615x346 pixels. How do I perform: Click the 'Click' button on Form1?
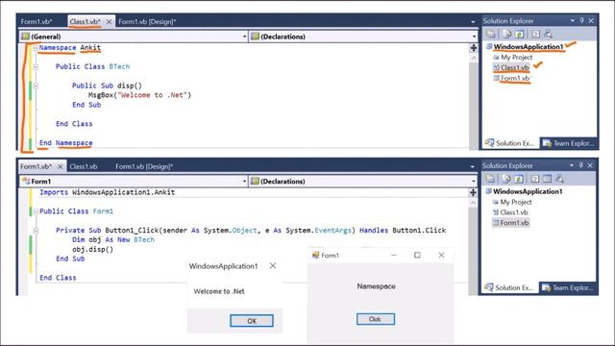point(376,319)
